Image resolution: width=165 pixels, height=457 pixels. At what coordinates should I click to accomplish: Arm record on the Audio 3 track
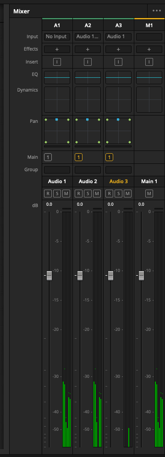click(109, 193)
